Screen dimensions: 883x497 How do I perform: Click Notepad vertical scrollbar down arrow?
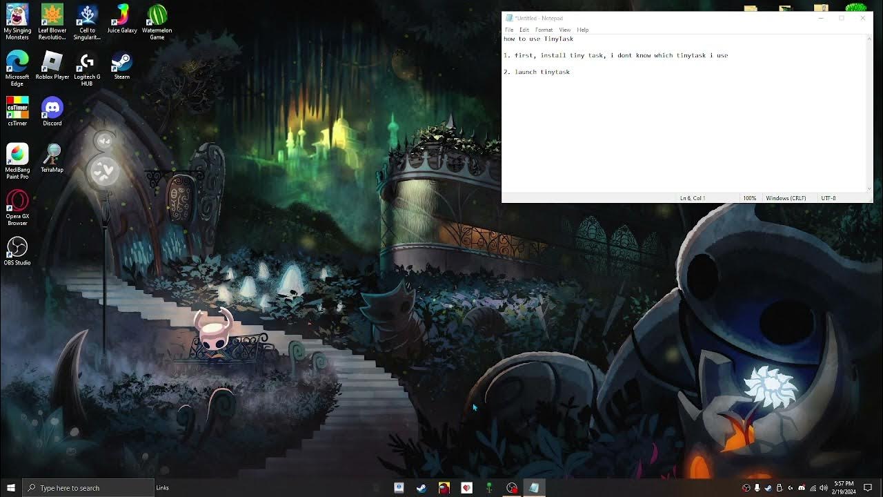click(869, 188)
